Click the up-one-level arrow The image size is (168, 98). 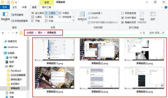[x=17, y=33]
